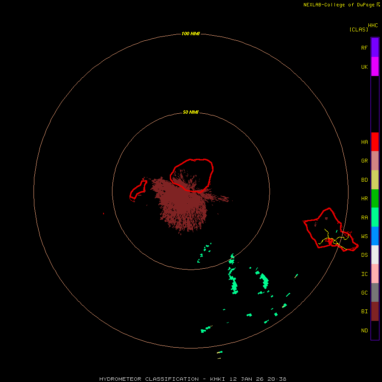Click the HR dark green legend swatch
The width and height of the screenshot is (382, 382).
click(x=375, y=199)
